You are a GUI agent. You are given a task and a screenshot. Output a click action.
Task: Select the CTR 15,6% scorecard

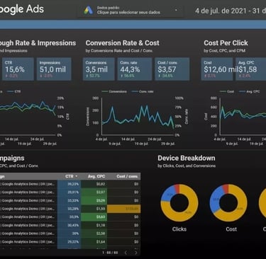pos(18,69)
